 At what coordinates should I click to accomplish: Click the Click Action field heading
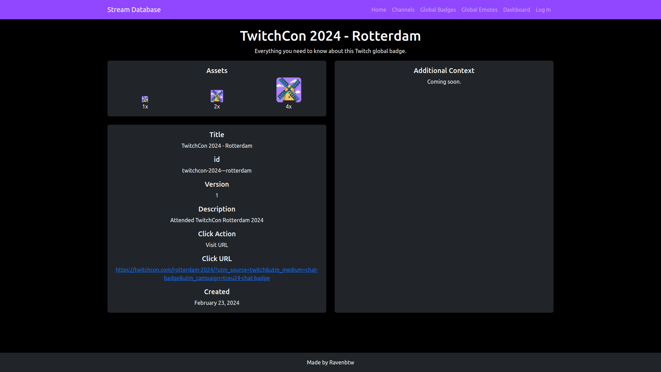click(x=217, y=234)
